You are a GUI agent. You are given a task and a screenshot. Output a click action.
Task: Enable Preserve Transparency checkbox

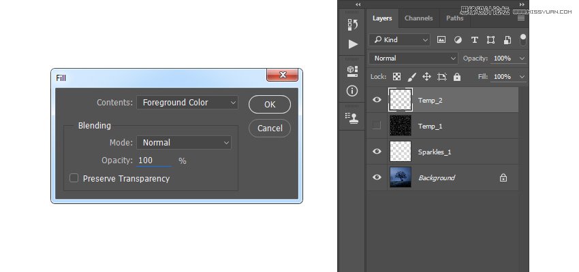pyautogui.click(x=74, y=178)
